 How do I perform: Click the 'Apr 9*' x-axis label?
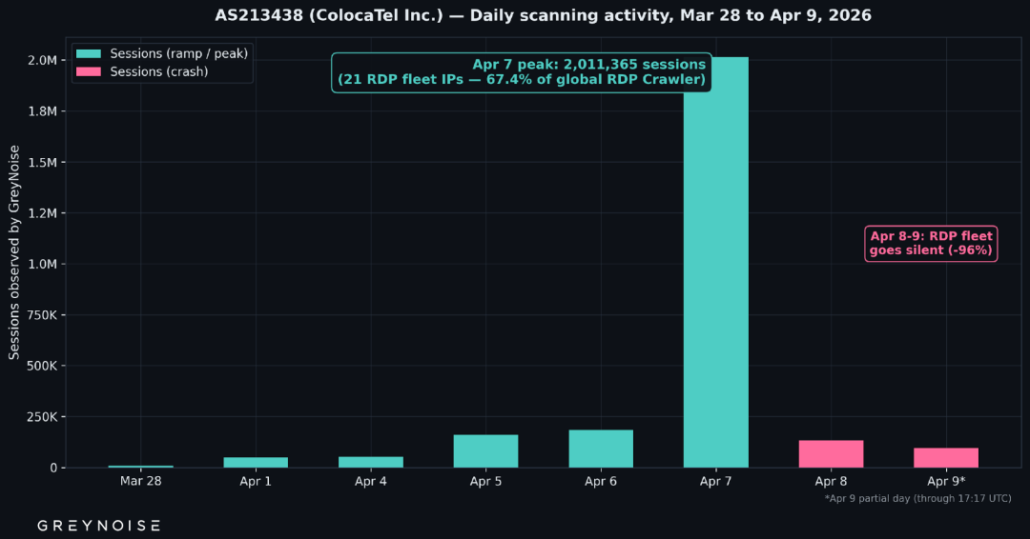(945, 482)
